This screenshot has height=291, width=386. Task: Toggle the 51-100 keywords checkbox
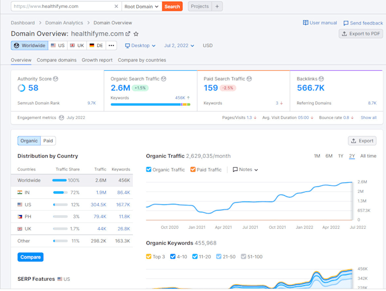pos(244,256)
